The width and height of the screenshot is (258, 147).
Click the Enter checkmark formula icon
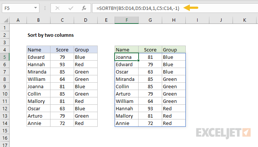tap(70, 8)
